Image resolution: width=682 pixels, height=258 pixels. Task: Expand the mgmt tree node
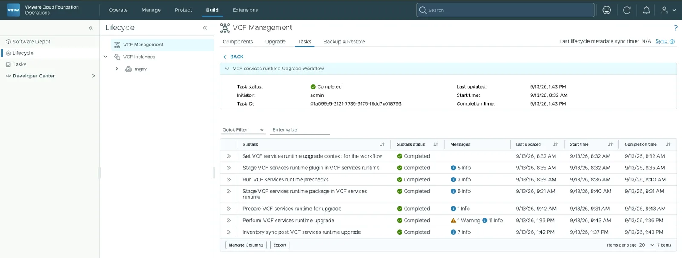click(x=116, y=69)
